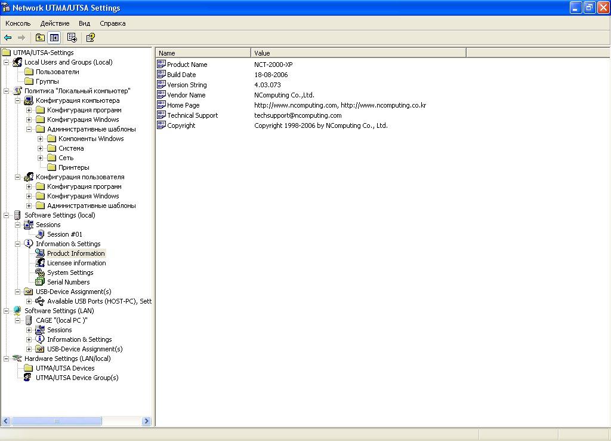Image resolution: width=611 pixels, height=441 pixels.
Task: Click the Конфигурация компьютера icon
Action: click(x=29, y=100)
